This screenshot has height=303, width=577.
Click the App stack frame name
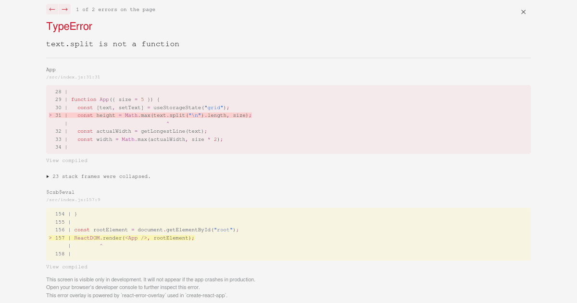pyautogui.click(x=51, y=70)
